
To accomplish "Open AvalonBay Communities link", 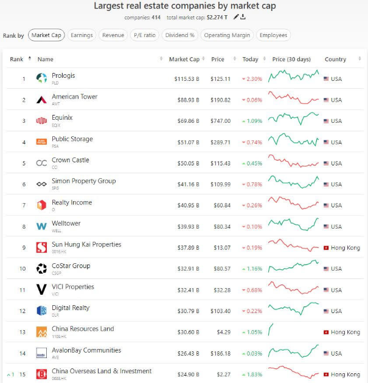I will coord(86,350).
